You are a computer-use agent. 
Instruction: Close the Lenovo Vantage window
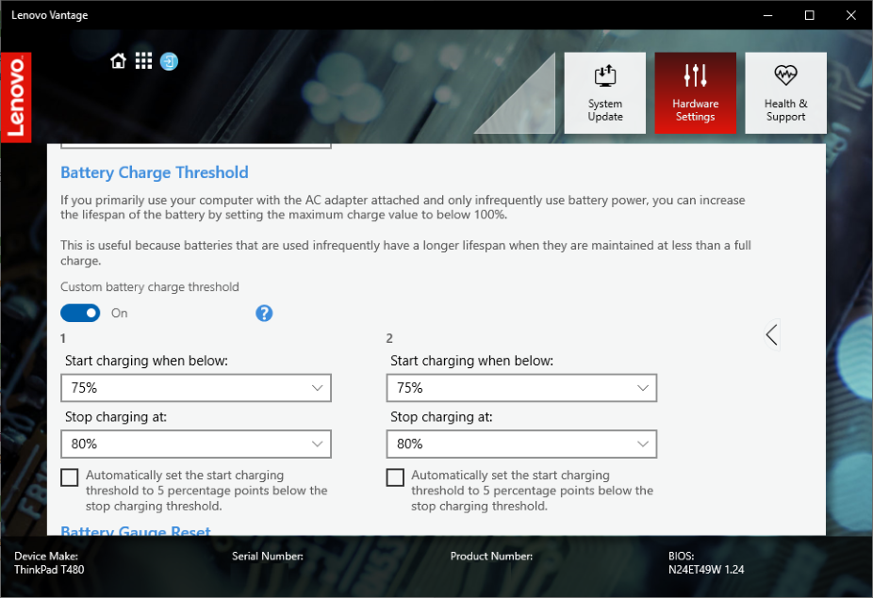point(851,15)
